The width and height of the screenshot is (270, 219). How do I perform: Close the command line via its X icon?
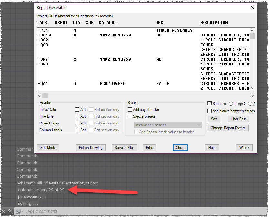tap(3, 212)
